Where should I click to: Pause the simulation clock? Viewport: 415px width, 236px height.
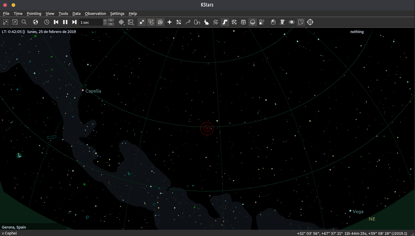(x=65, y=22)
